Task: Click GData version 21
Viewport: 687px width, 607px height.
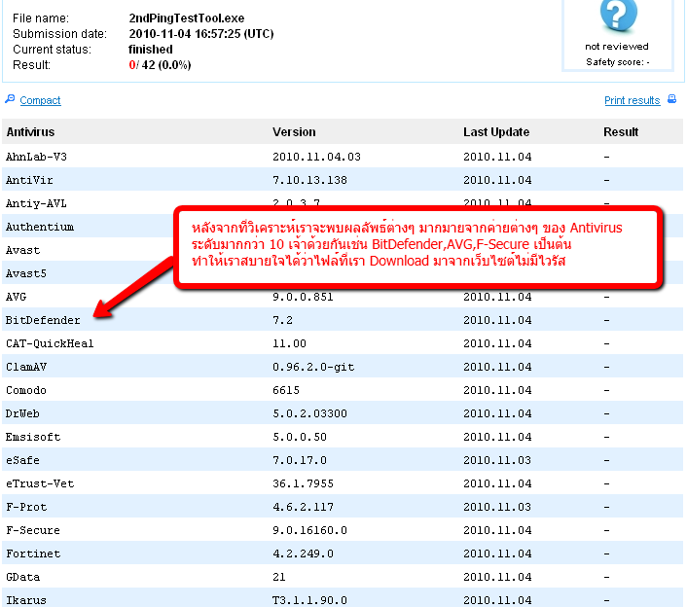Action: click(x=279, y=577)
